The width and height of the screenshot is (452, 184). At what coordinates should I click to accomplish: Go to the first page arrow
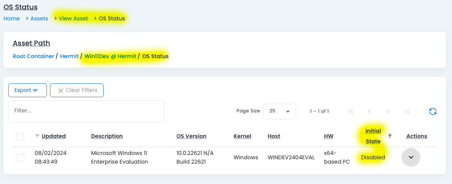click(x=350, y=112)
